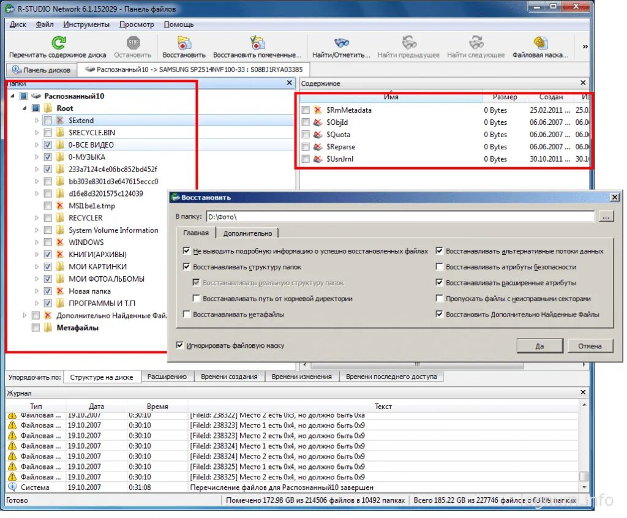The width and height of the screenshot is (627, 518).
Task: Expand the МОИ КАРТИНКИ folder node
Action: coord(36,266)
